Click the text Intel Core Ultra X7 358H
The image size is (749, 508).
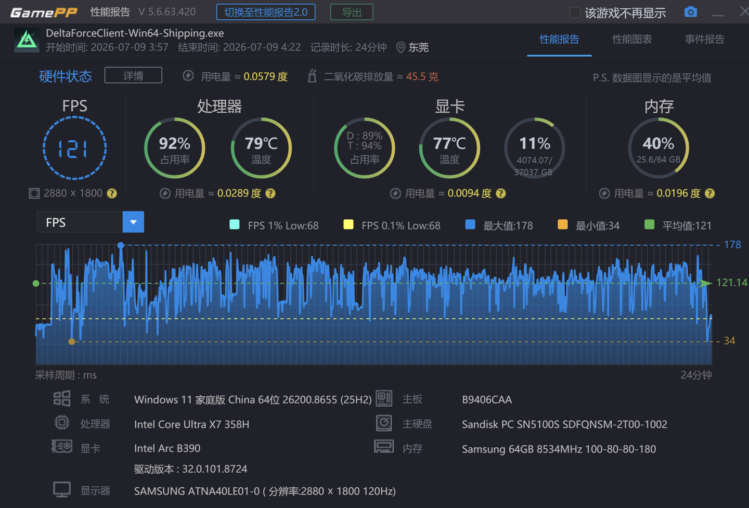pyautogui.click(x=191, y=424)
